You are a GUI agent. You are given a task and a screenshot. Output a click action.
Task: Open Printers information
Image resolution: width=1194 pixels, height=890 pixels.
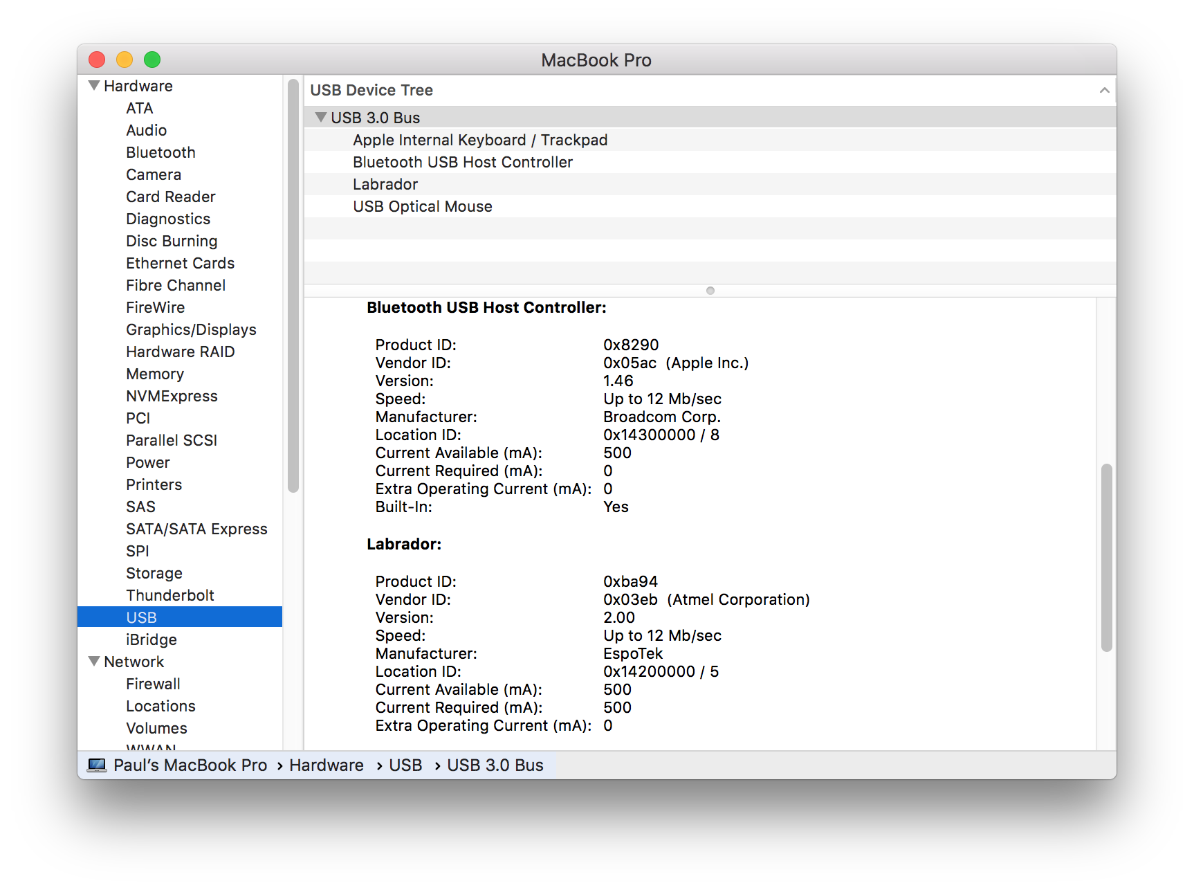154,485
